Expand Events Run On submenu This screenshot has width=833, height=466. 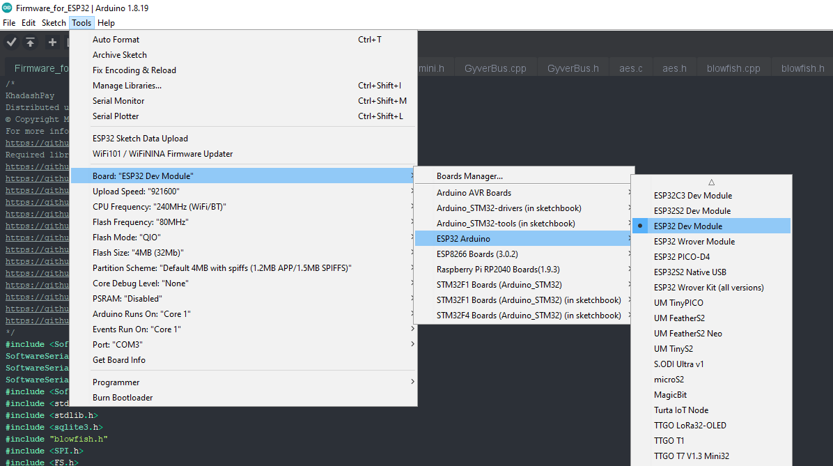[x=244, y=329]
